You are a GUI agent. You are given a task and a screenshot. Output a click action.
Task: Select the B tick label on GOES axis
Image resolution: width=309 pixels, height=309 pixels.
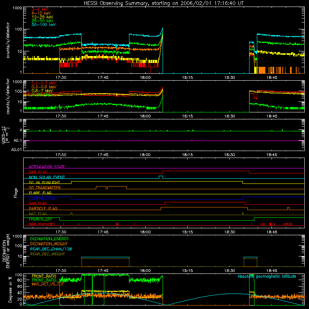coord(21,120)
